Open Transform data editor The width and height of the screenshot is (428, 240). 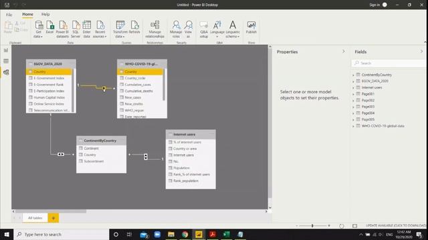[x=120, y=29]
